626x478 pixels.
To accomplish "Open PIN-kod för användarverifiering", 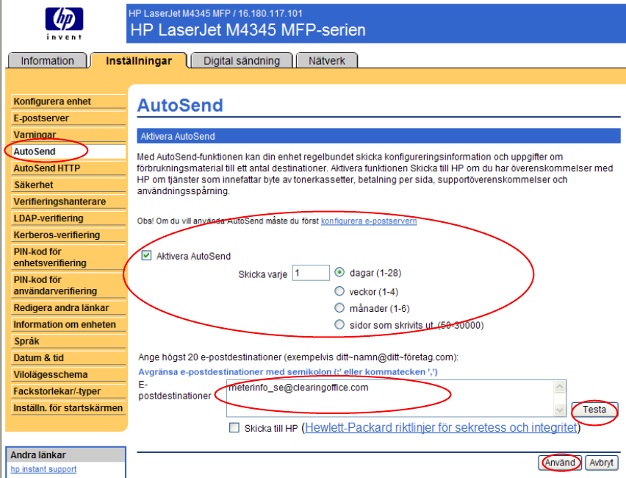I will (x=68, y=285).
